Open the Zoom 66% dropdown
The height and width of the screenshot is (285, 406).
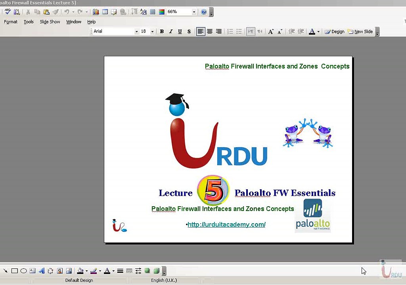pyautogui.click(x=193, y=12)
